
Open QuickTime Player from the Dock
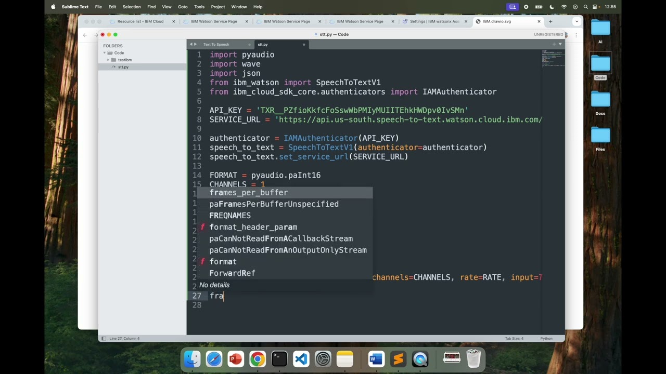[420, 359]
